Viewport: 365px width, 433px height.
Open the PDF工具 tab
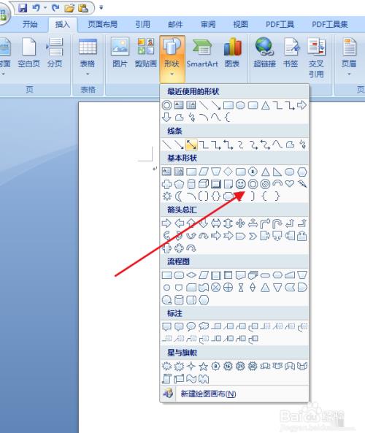tap(280, 24)
